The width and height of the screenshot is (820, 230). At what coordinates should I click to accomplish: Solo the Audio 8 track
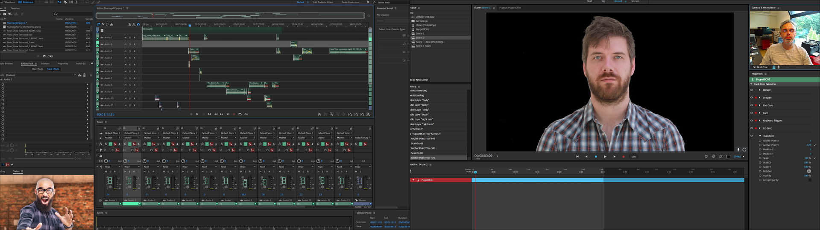tap(130, 85)
